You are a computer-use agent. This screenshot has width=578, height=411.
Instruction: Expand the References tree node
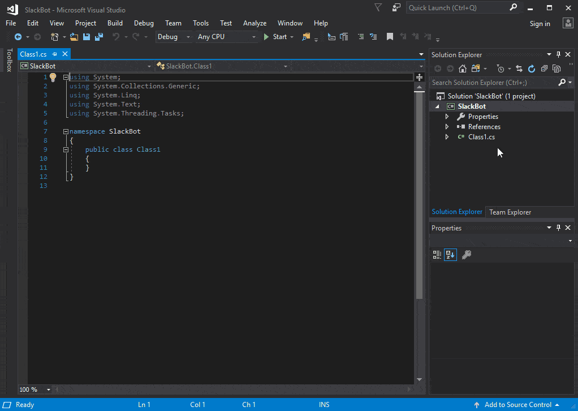pyautogui.click(x=447, y=127)
